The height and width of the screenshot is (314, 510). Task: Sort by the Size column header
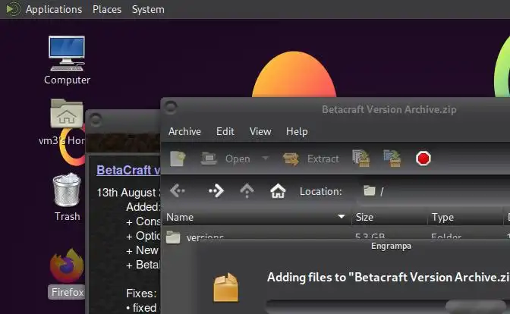[389, 217]
